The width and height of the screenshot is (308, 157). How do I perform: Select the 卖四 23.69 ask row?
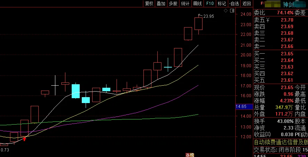point(281,26)
